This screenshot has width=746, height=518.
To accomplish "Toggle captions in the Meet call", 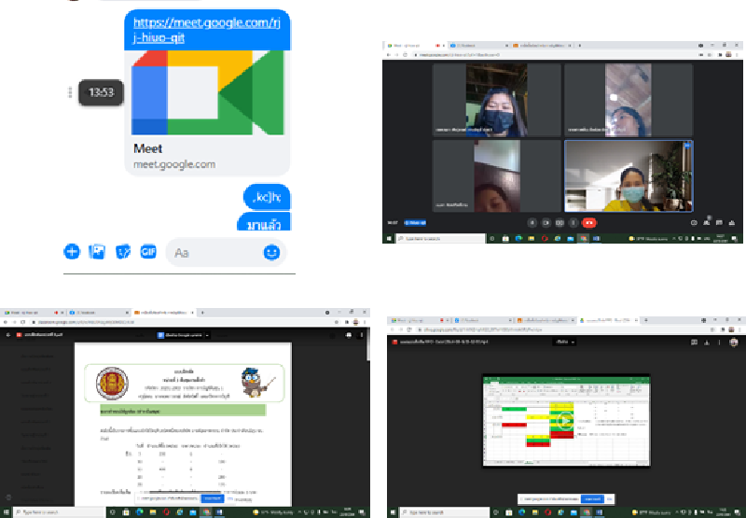I will pyautogui.click(x=559, y=223).
